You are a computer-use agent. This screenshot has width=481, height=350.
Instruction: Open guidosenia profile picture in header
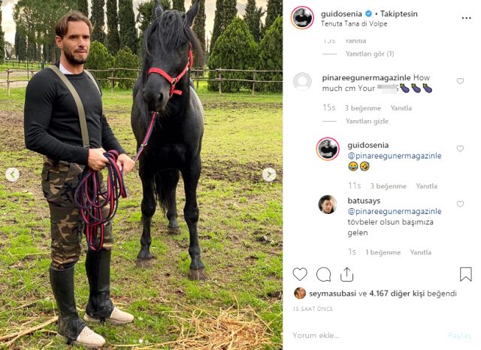tap(302, 17)
